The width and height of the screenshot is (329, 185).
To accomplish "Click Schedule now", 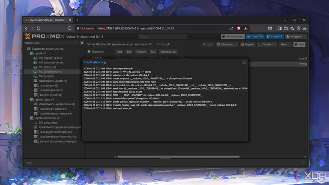I will 168,52.
